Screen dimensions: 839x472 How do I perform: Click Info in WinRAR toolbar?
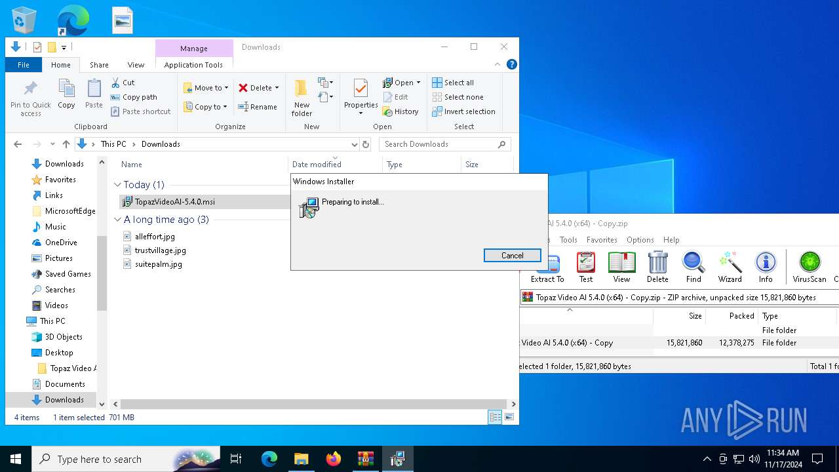pyautogui.click(x=766, y=267)
